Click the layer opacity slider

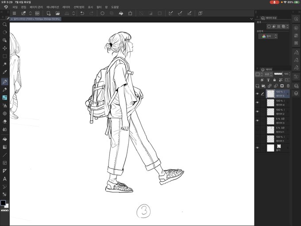pyautogui.click(x=278, y=74)
